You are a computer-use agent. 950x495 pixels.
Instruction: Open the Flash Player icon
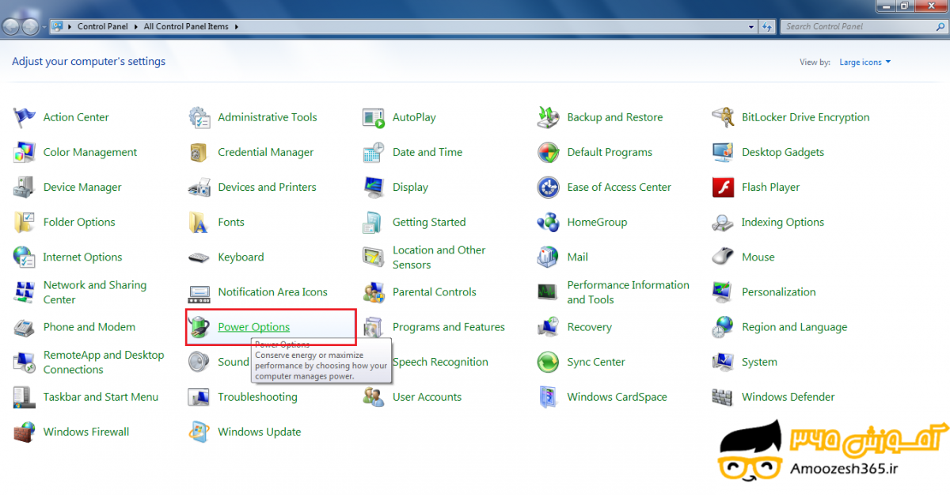pos(723,188)
